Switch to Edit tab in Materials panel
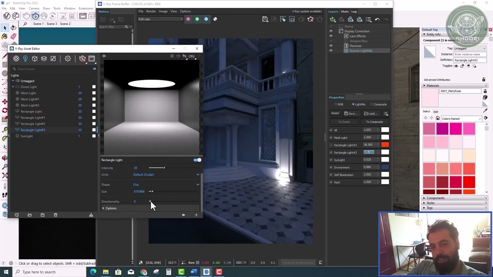493x277 pixels. click(x=436, y=112)
